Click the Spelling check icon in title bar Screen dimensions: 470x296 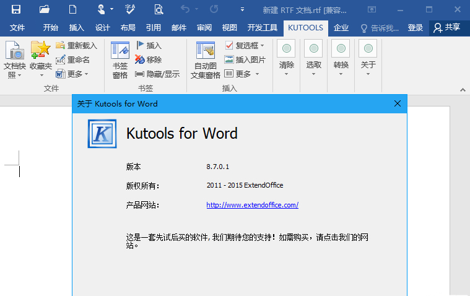pos(130,9)
